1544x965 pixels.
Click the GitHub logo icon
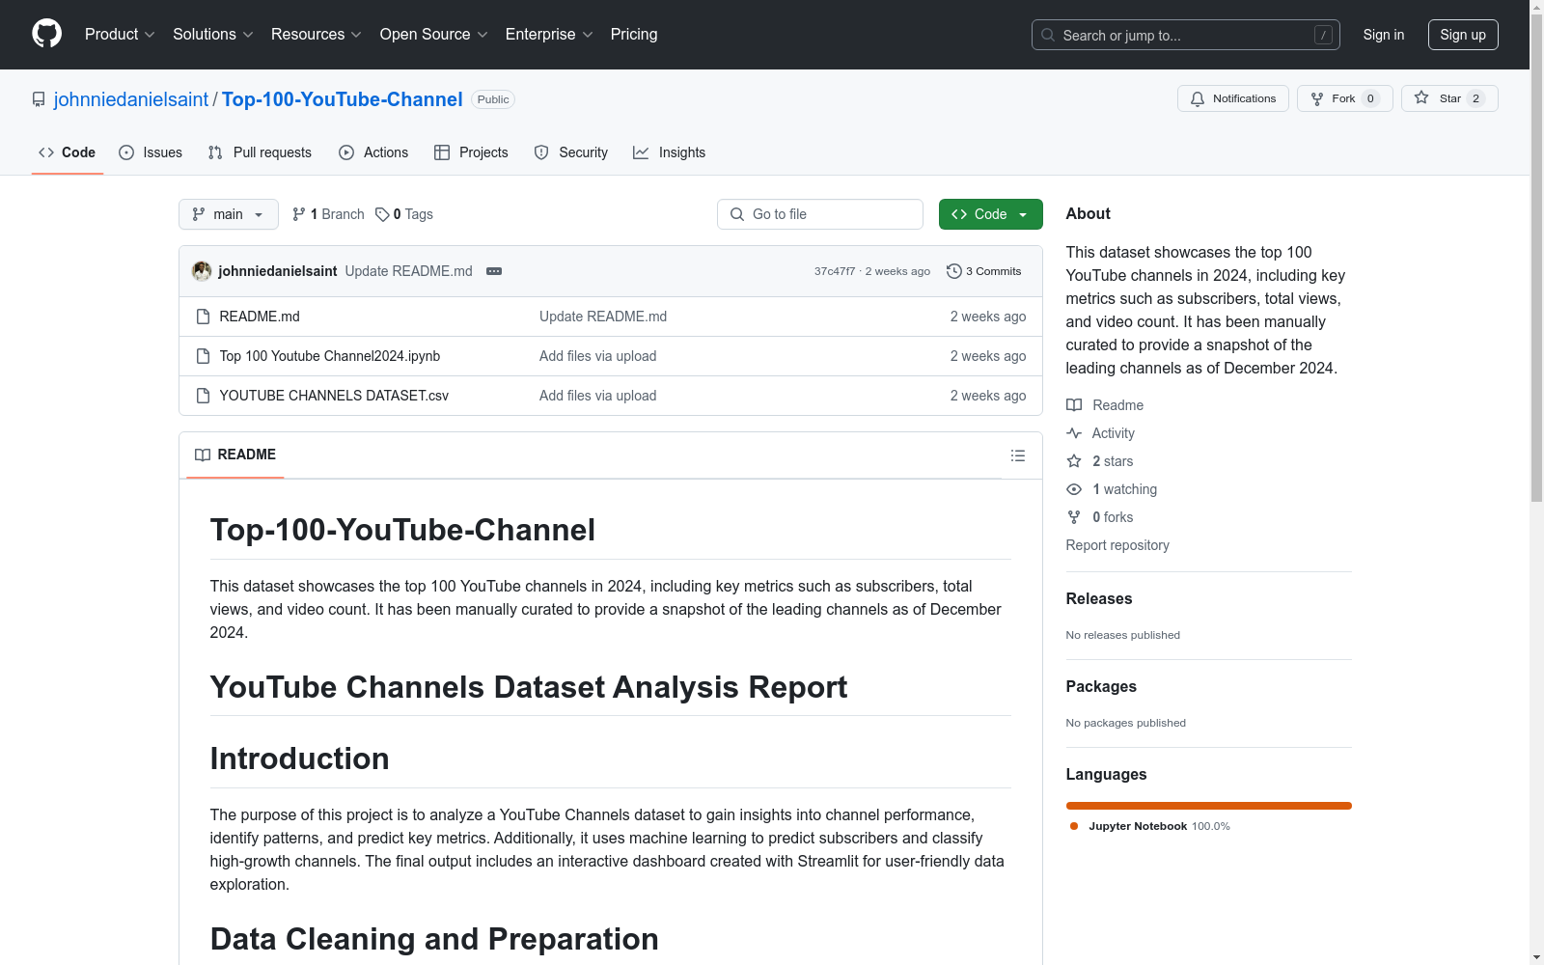tap(46, 34)
